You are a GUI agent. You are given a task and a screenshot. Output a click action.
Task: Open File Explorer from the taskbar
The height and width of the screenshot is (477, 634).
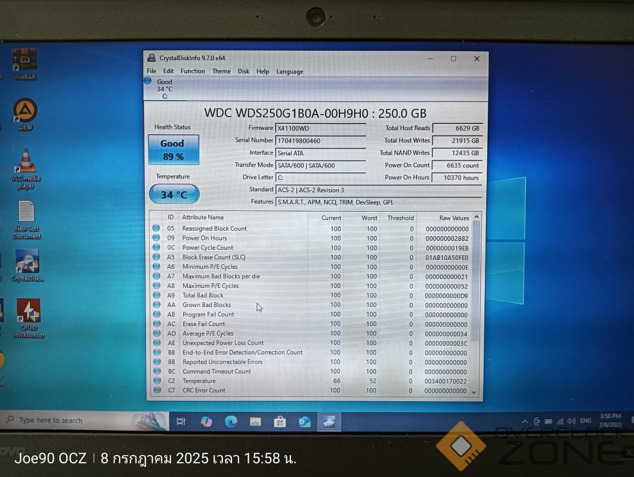255,422
